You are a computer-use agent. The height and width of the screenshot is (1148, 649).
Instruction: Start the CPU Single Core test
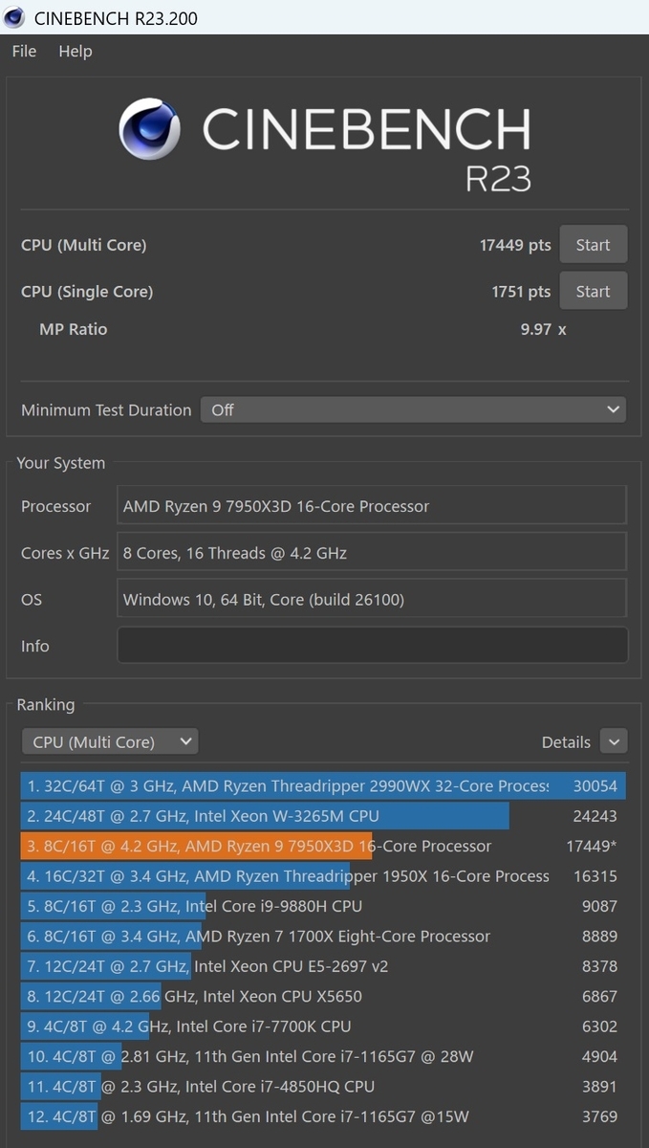click(x=593, y=292)
